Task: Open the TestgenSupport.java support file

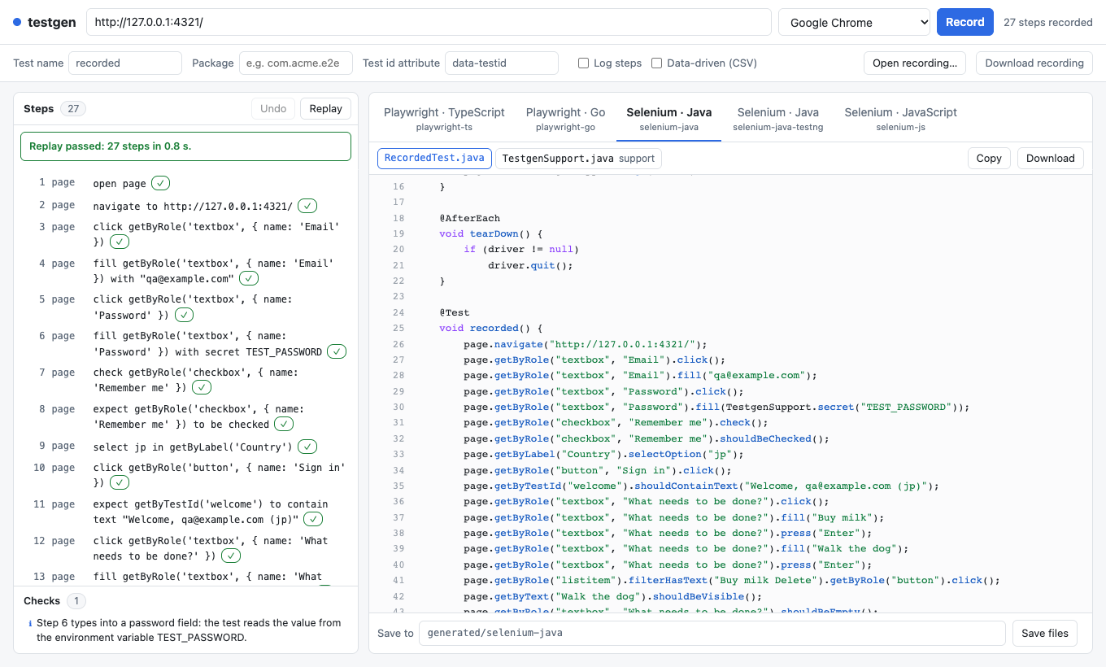Action: 578,159
